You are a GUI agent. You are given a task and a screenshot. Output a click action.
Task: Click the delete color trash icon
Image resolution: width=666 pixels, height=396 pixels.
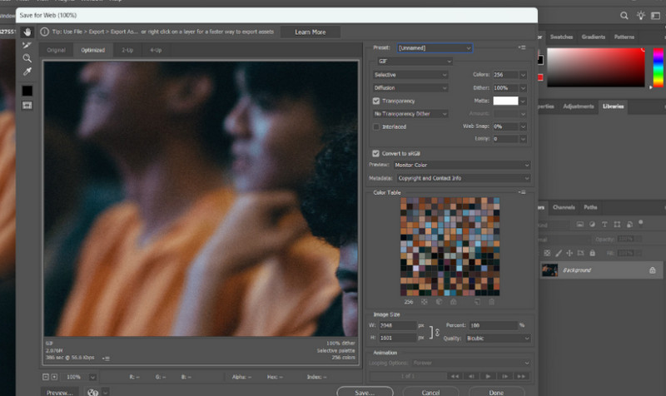pos(491,302)
